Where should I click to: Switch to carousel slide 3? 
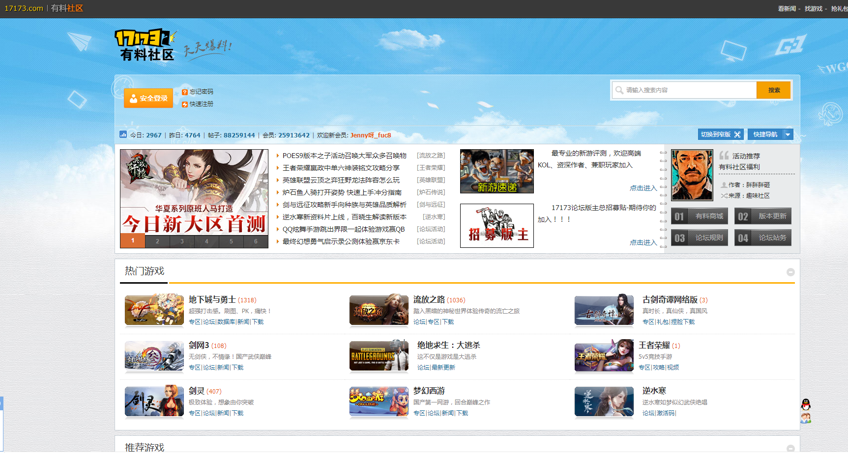click(182, 241)
